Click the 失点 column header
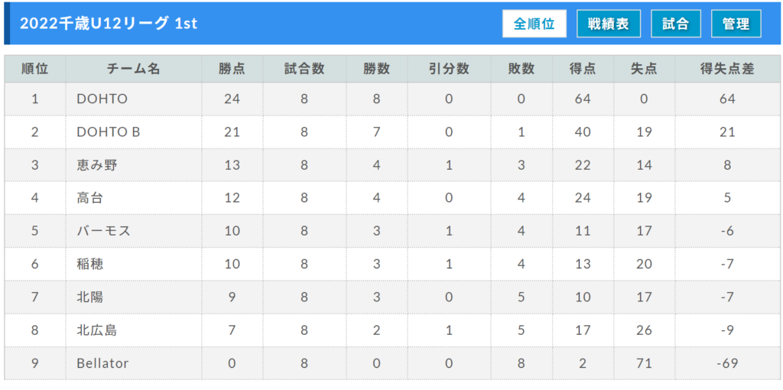Screen dimensions: 783x390 [644, 69]
